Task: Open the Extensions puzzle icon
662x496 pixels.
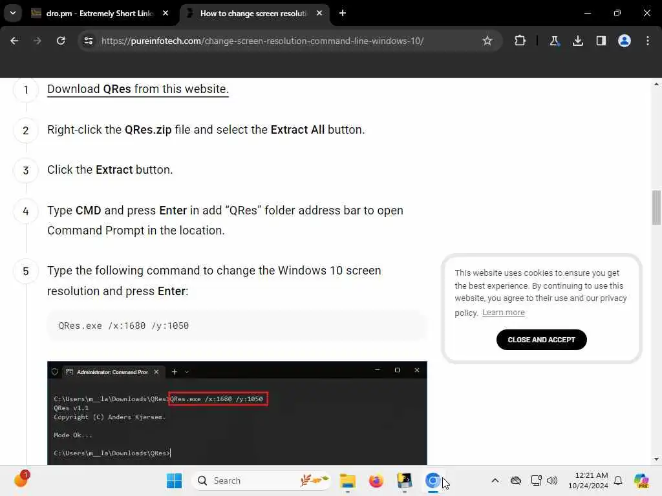Action: (520, 41)
